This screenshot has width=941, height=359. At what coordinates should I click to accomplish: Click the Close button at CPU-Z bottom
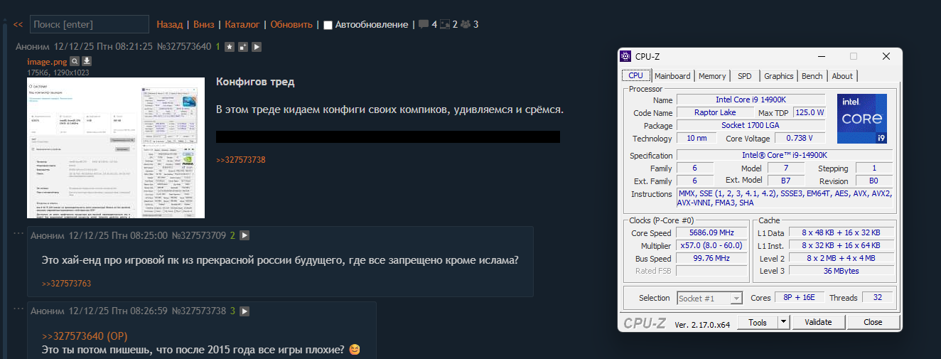pos(873,322)
